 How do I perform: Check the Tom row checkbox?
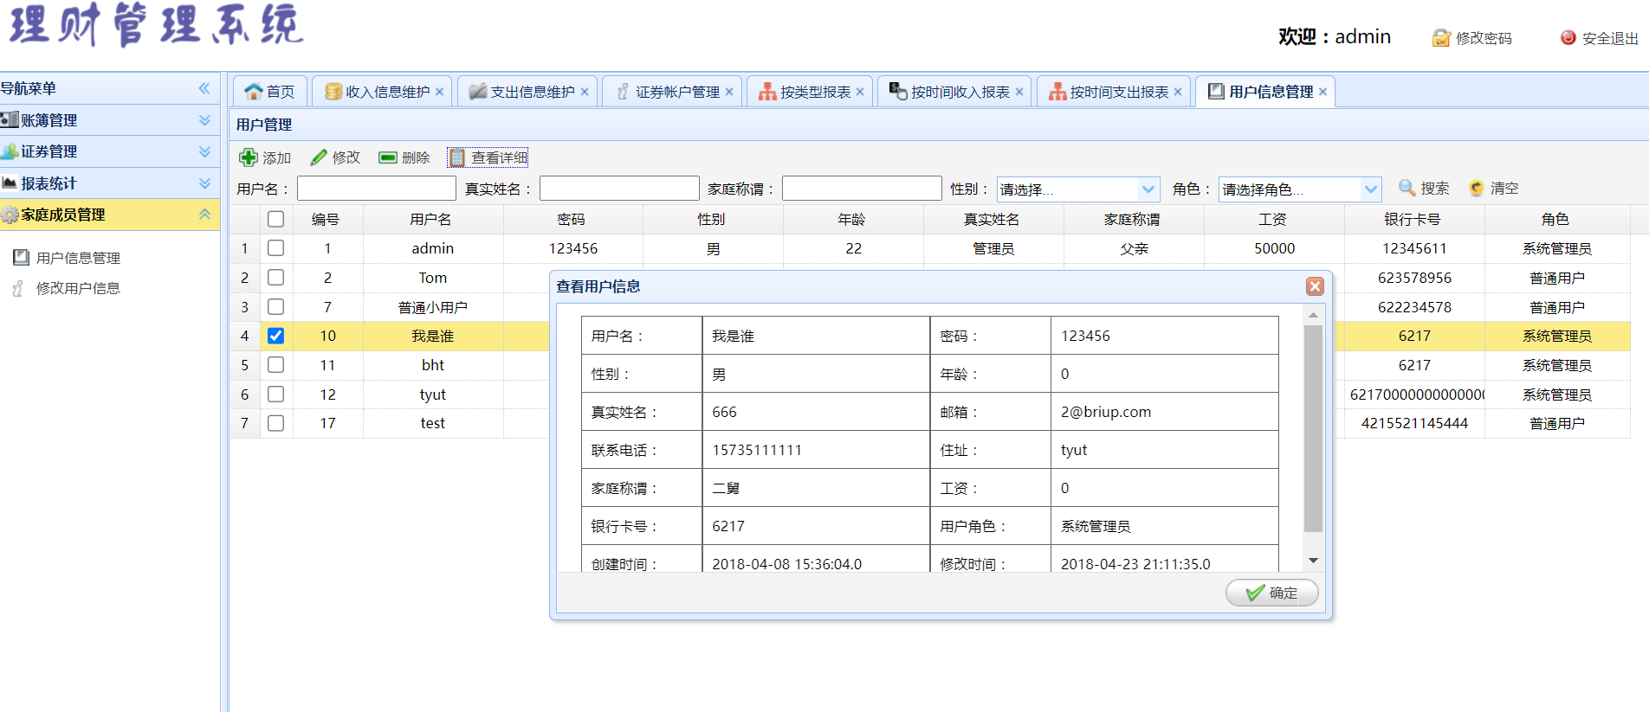pos(275,278)
